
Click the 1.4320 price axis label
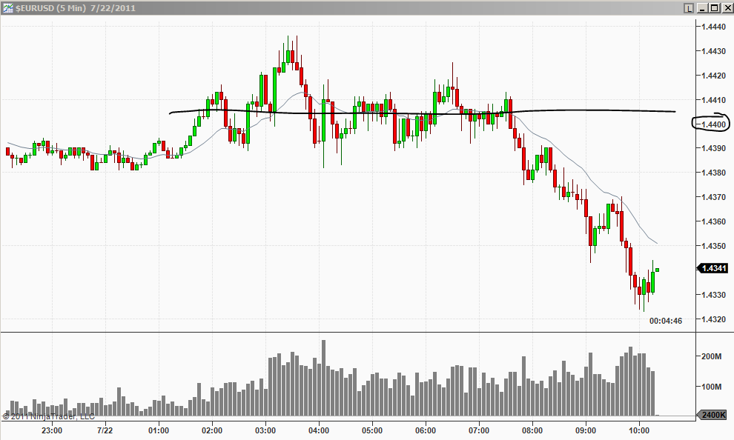pyautogui.click(x=713, y=319)
